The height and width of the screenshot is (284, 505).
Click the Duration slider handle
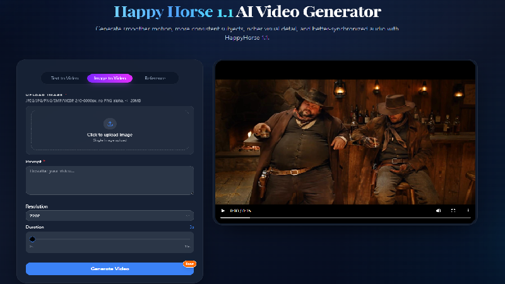point(32,239)
